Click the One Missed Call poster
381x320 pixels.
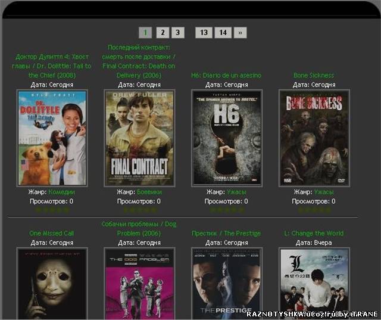click(52, 284)
